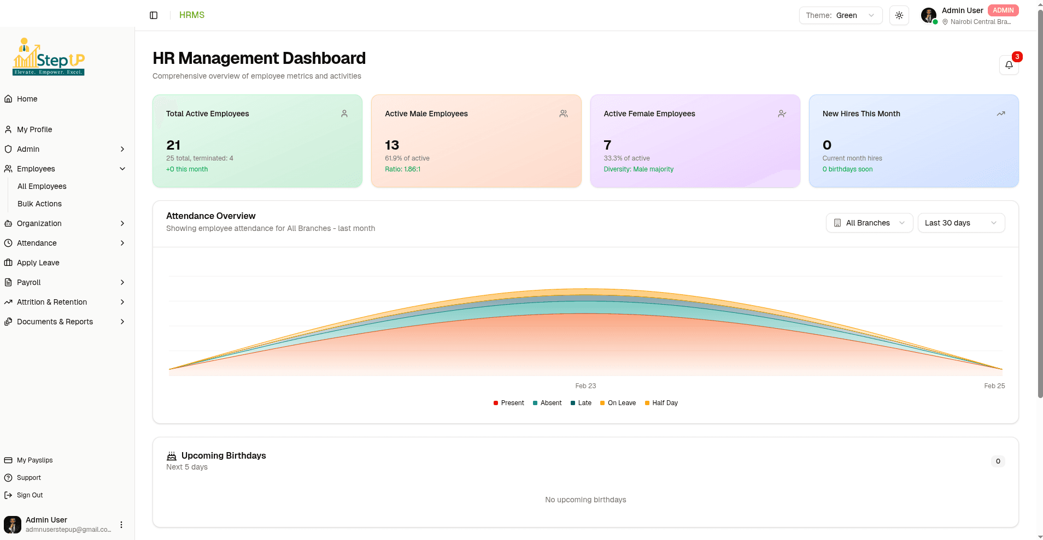The height and width of the screenshot is (540, 1043).
Task: Click the person icon on Total Active Employees card
Action: click(x=344, y=114)
